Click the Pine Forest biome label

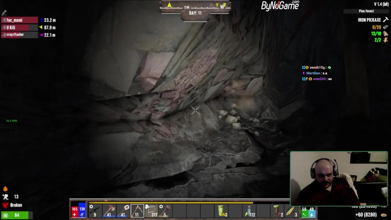click(366, 11)
